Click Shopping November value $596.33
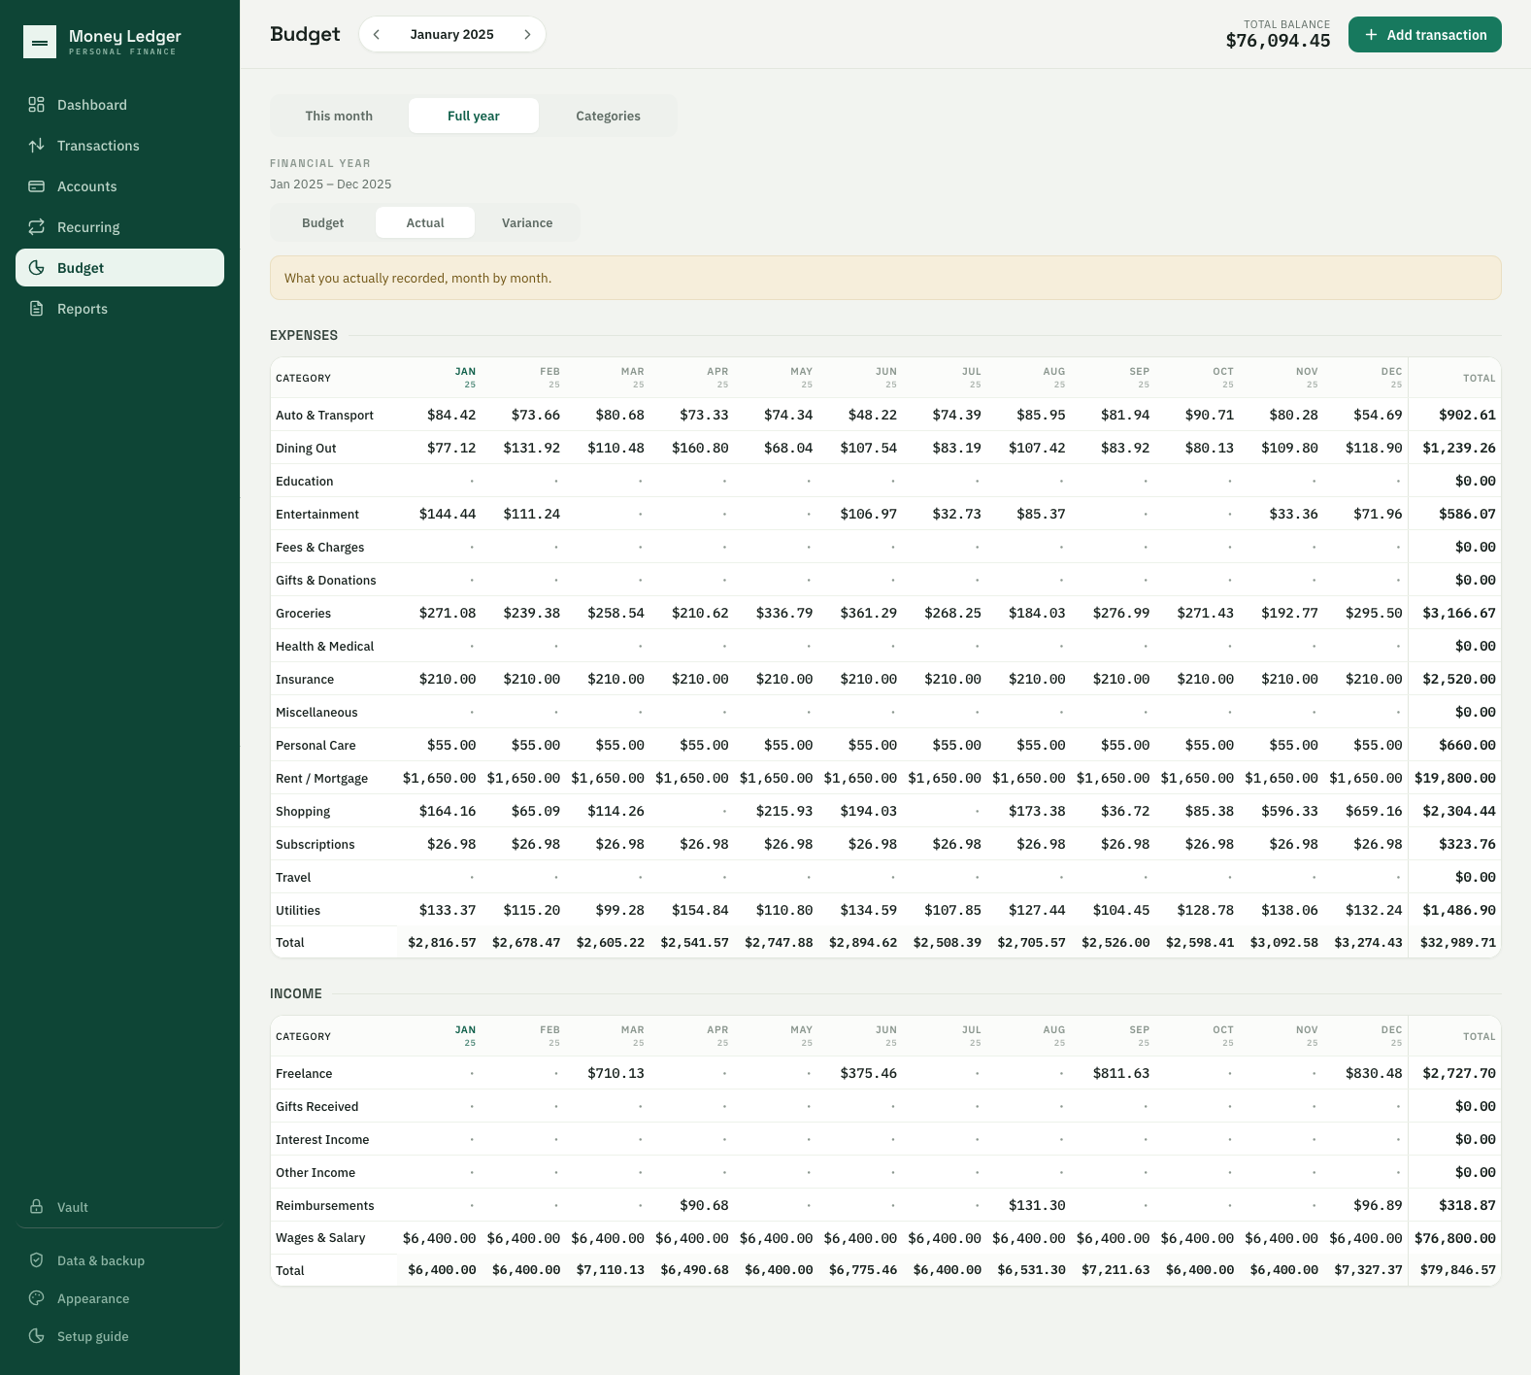The height and width of the screenshot is (1375, 1531). click(1289, 811)
